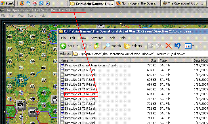Select the HQ unit counter on map
208x124 pixels.
point(20,105)
